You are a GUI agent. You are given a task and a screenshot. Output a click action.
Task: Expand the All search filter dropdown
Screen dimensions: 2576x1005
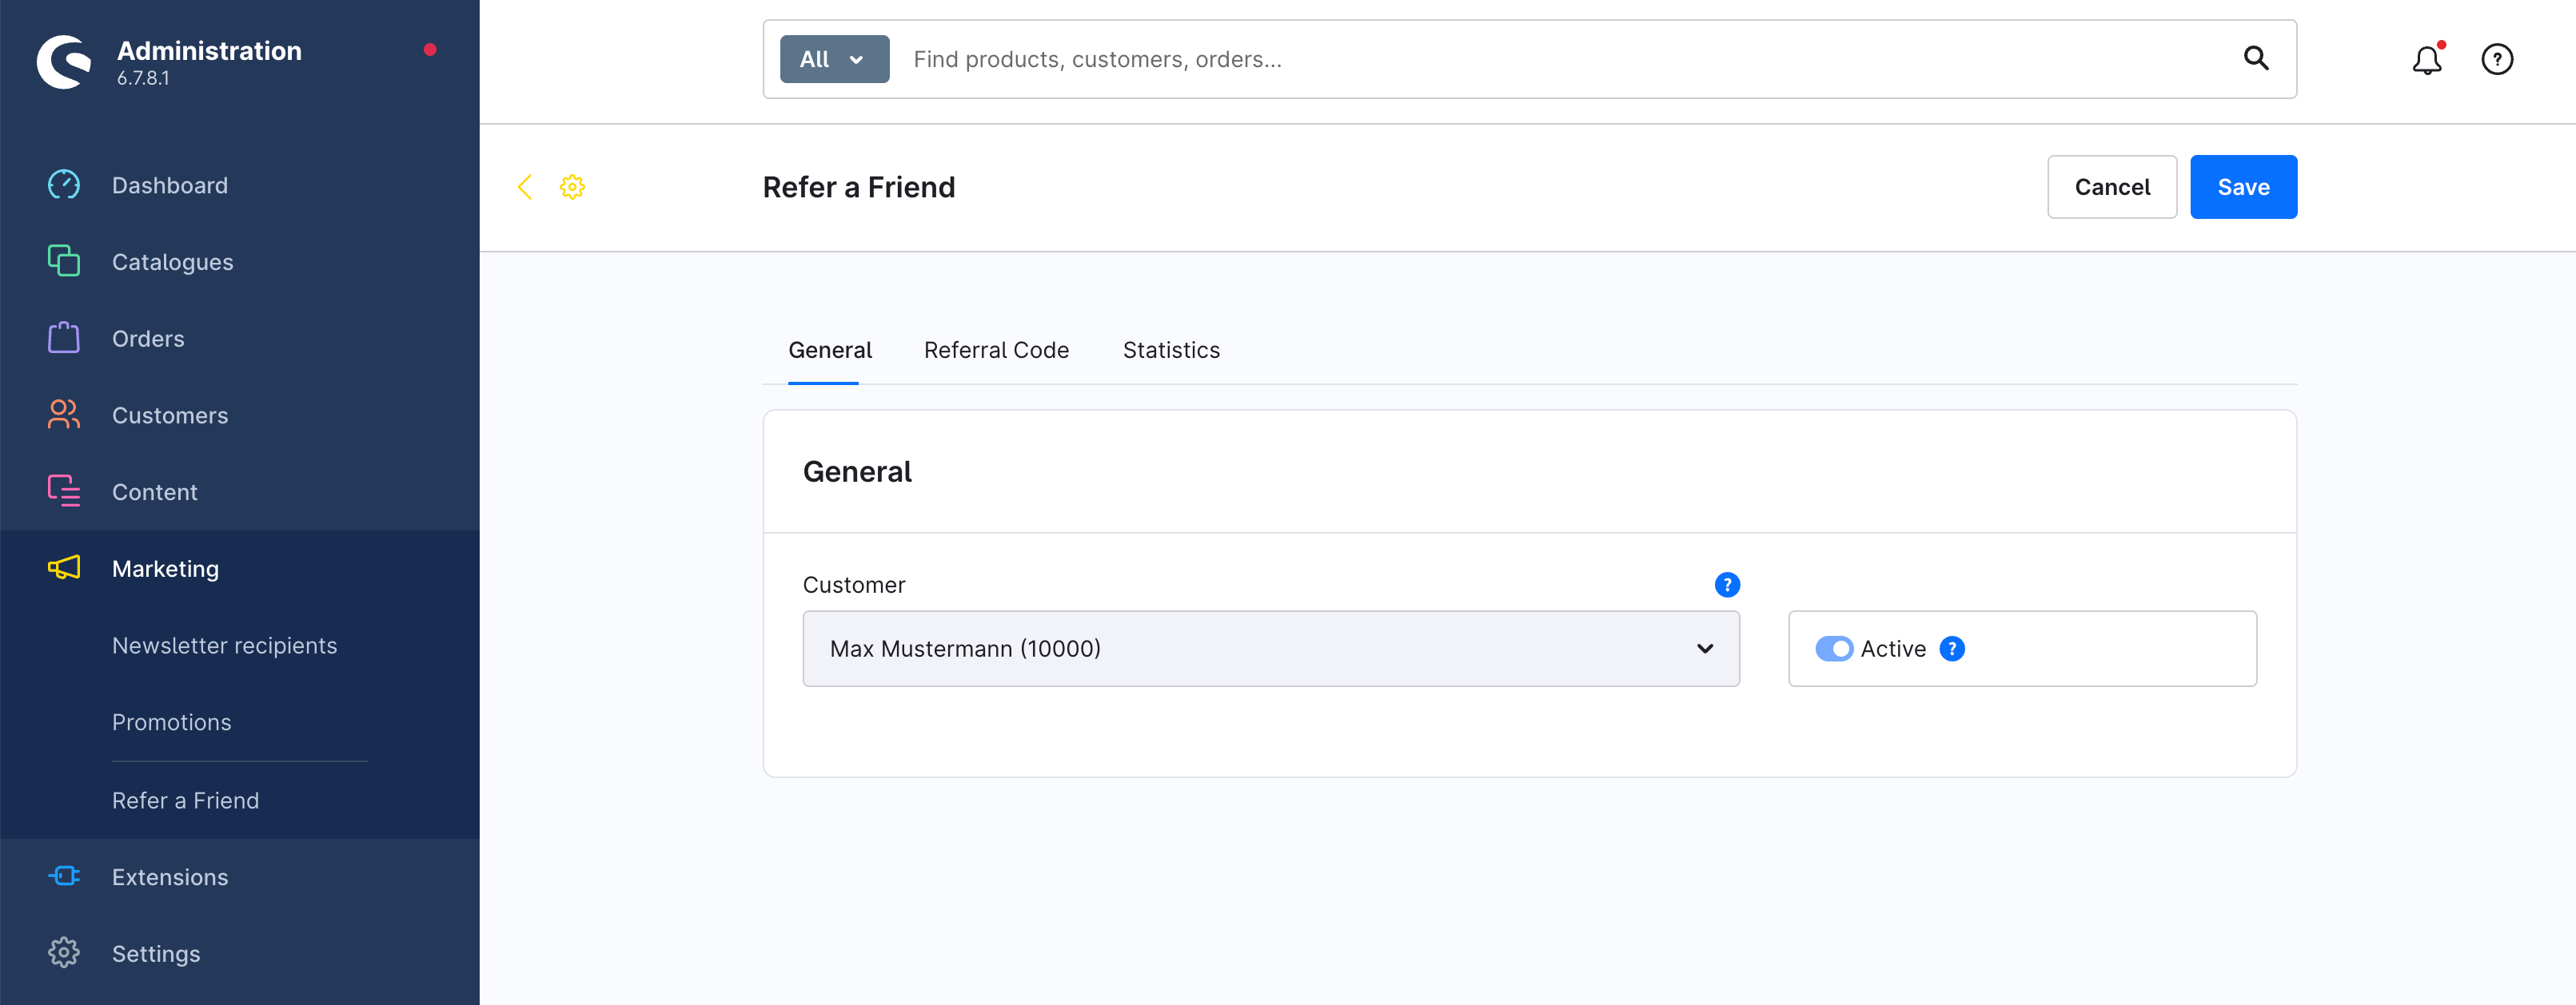pyautogui.click(x=834, y=59)
